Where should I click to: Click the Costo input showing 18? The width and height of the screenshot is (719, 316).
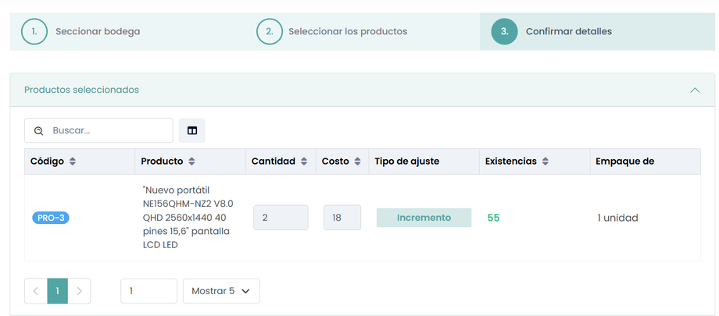(x=342, y=218)
